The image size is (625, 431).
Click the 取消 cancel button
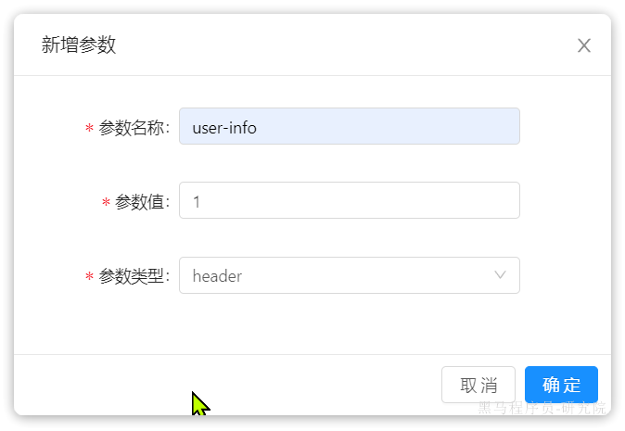click(x=478, y=385)
